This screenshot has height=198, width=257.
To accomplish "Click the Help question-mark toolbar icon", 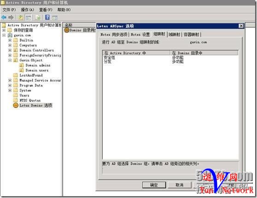I will 47,17.
